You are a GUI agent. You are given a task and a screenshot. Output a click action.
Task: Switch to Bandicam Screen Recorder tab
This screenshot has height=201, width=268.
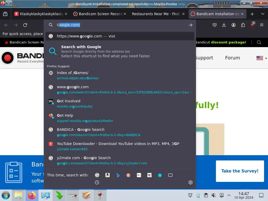100,14
